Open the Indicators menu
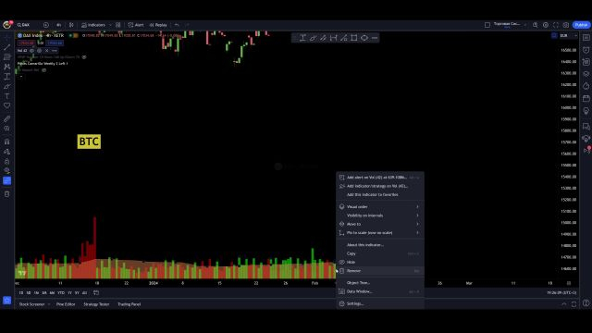Viewport: 592px width, 333px height. click(x=93, y=25)
